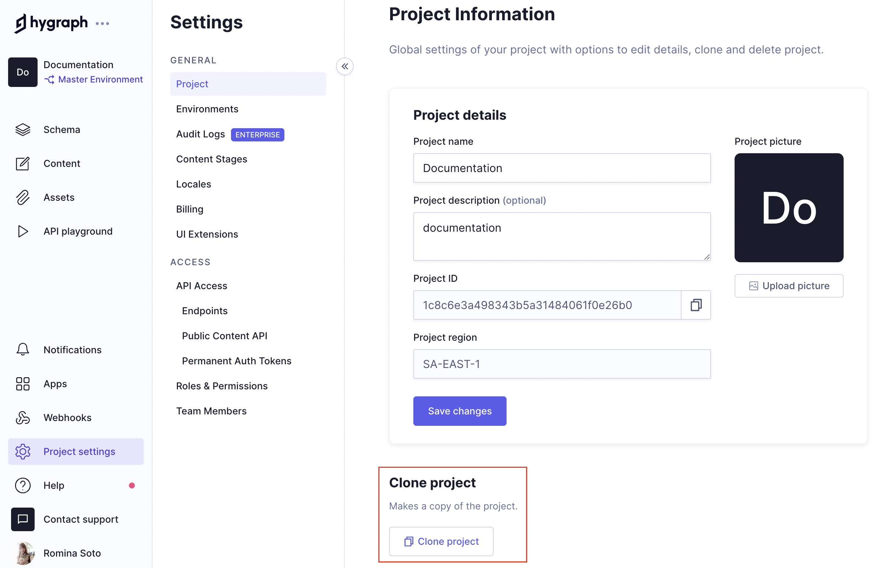Click the Upload picture button
The height and width of the screenshot is (568, 893).
[x=789, y=286]
